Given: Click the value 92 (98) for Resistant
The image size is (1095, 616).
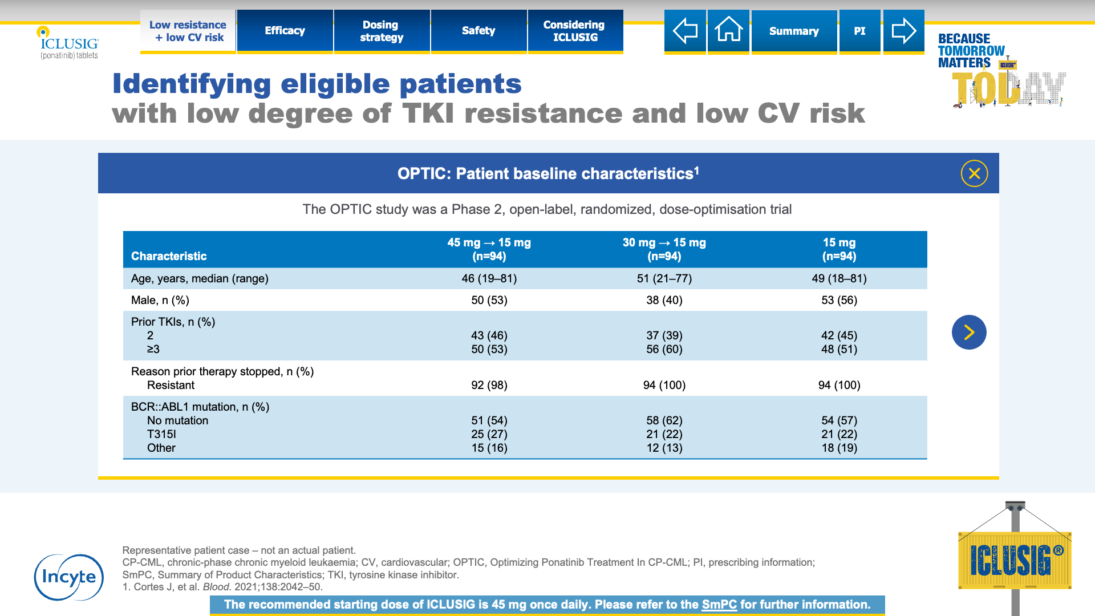Looking at the screenshot, I should coord(489,385).
